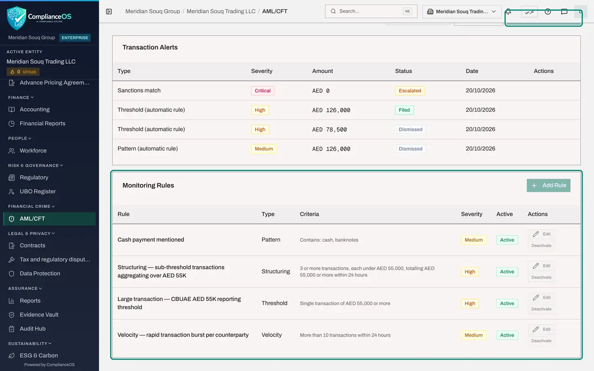Click Meridian Souq Group breadcrumb

point(153,11)
